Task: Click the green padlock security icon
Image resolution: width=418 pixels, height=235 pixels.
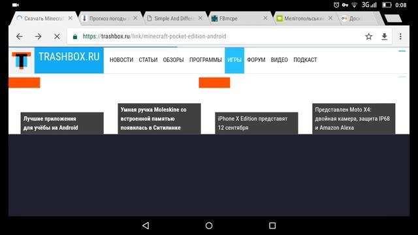Action: [75, 37]
